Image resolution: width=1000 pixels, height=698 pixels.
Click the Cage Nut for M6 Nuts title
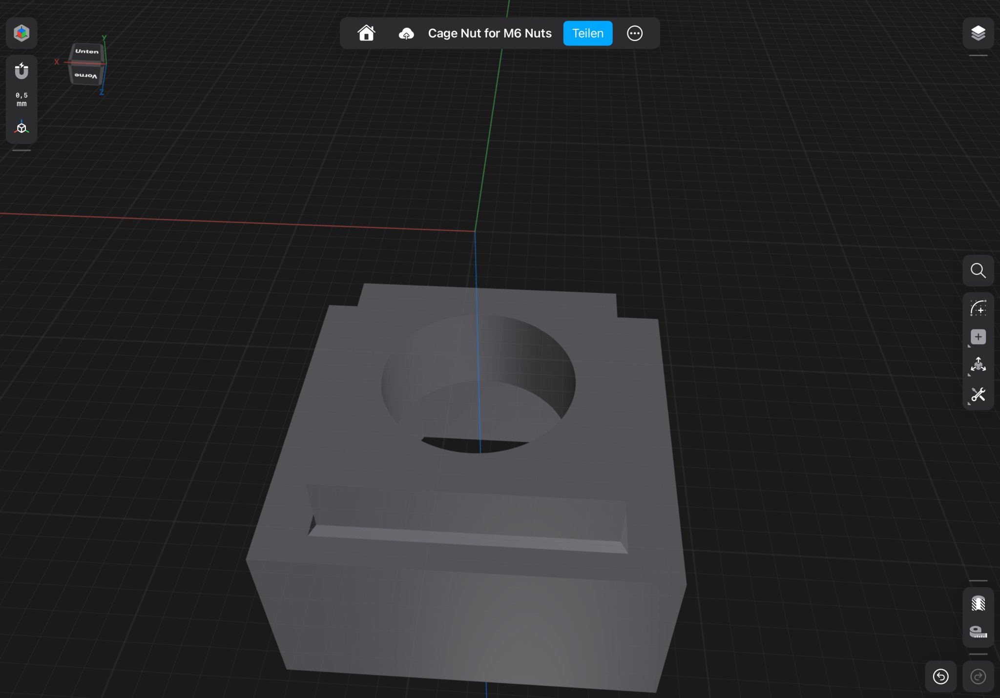pyautogui.click(x=489, y=33)
